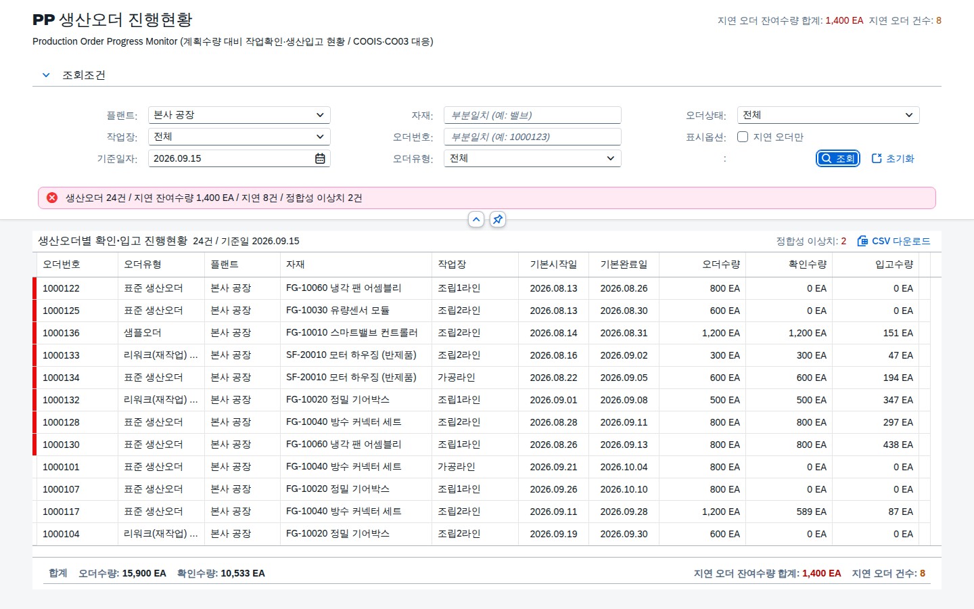Click the 기본완료일 column header
Image resolution: width=974 pixels, height=609 pixels.
coord(624,265)
